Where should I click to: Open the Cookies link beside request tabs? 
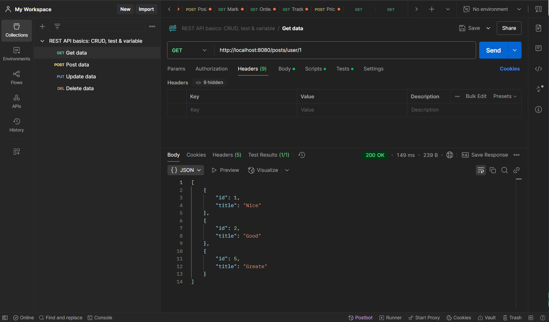pos(510,69)
